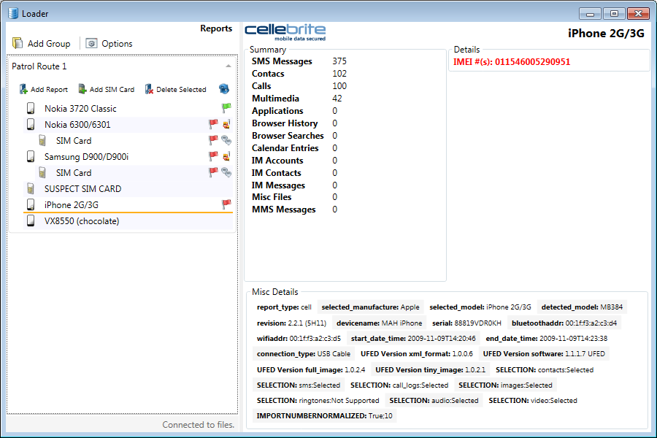Click the wifiaddr entry
Image resolution: width=657 pixels, height=438 pixels.
pyautogui.click(x=299, y=338)
